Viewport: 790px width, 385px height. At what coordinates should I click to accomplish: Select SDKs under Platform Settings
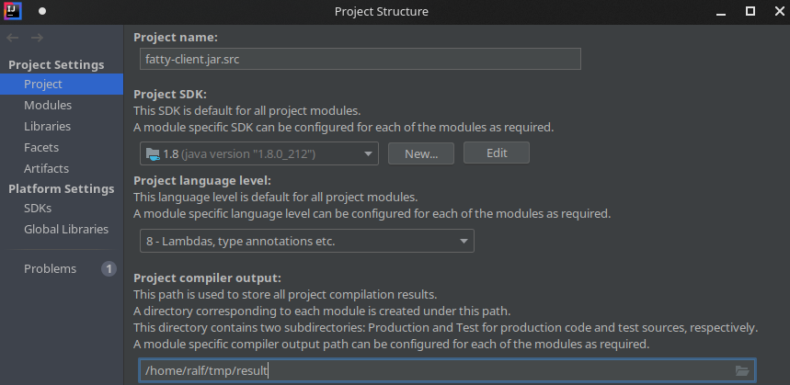pyautogui.click(x=38, y=208)
